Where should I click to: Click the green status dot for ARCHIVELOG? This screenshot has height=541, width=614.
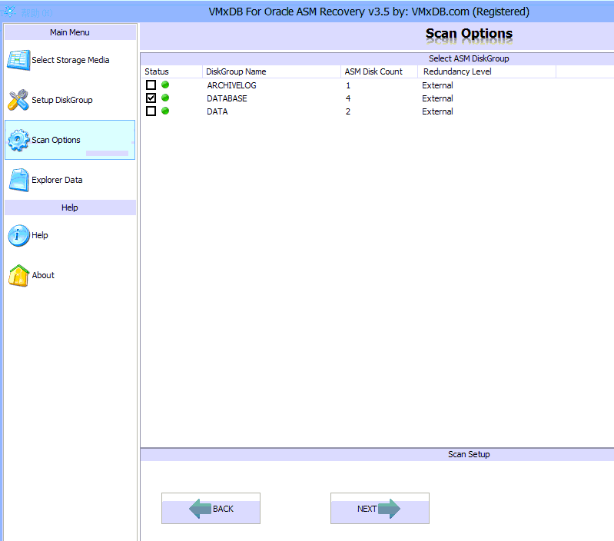[165, 85]
